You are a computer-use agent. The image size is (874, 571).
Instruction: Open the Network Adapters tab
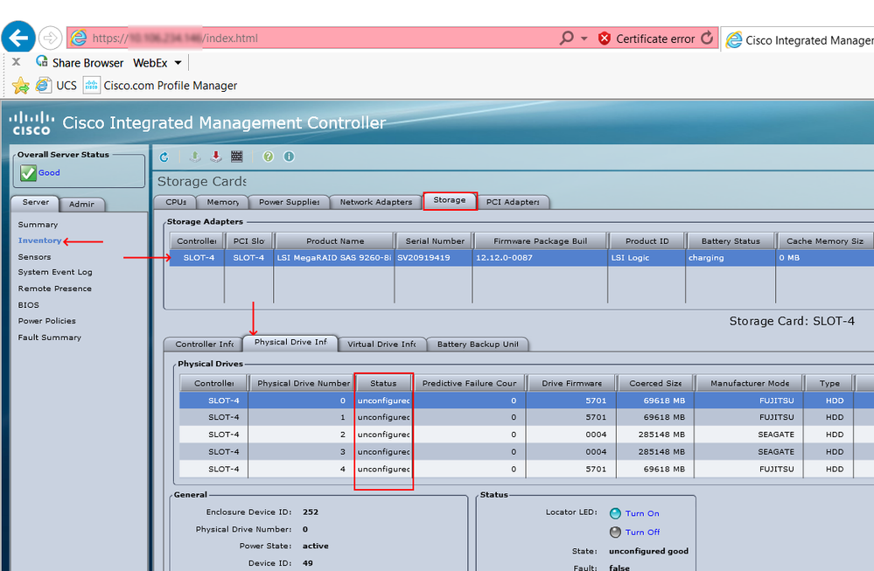point(376,202)
